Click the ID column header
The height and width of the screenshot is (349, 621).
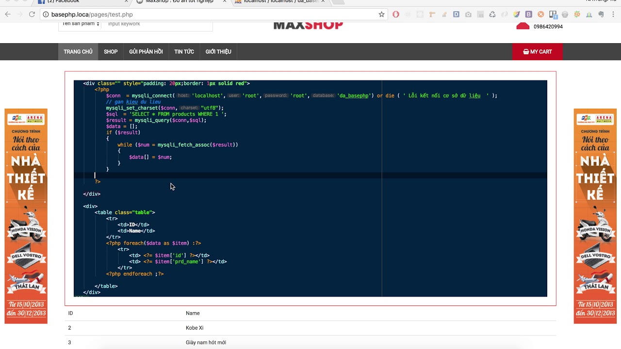click(x=70, y=314)
